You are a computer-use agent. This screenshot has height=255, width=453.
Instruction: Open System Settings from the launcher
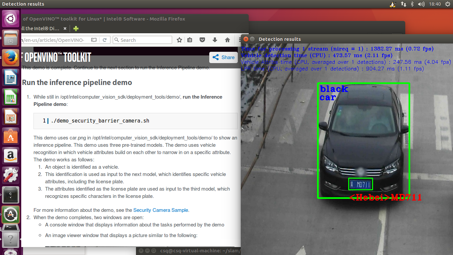pyautogui.click(x=11, y=175)
